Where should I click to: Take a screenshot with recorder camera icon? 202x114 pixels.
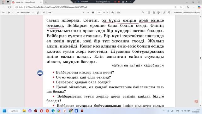[123, 2]
